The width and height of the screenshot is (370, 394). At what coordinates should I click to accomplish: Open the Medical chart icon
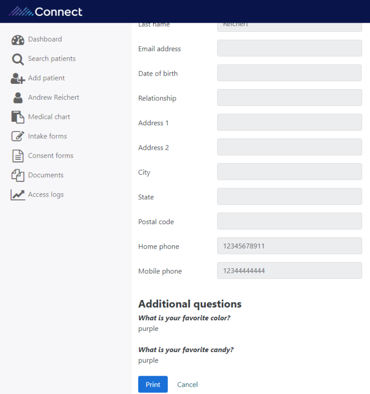click(x=18, y=117)
